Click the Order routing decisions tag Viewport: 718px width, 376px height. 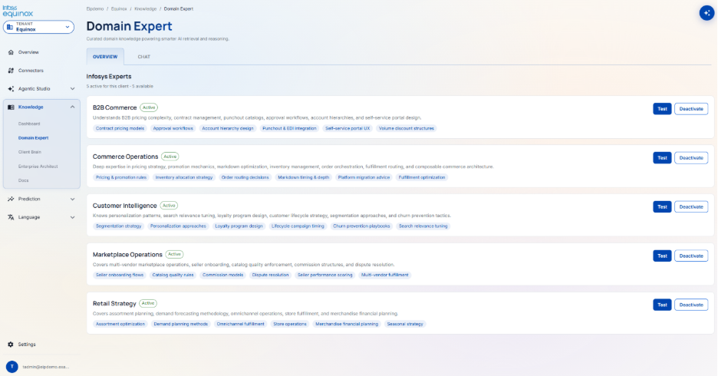[245, 178]
